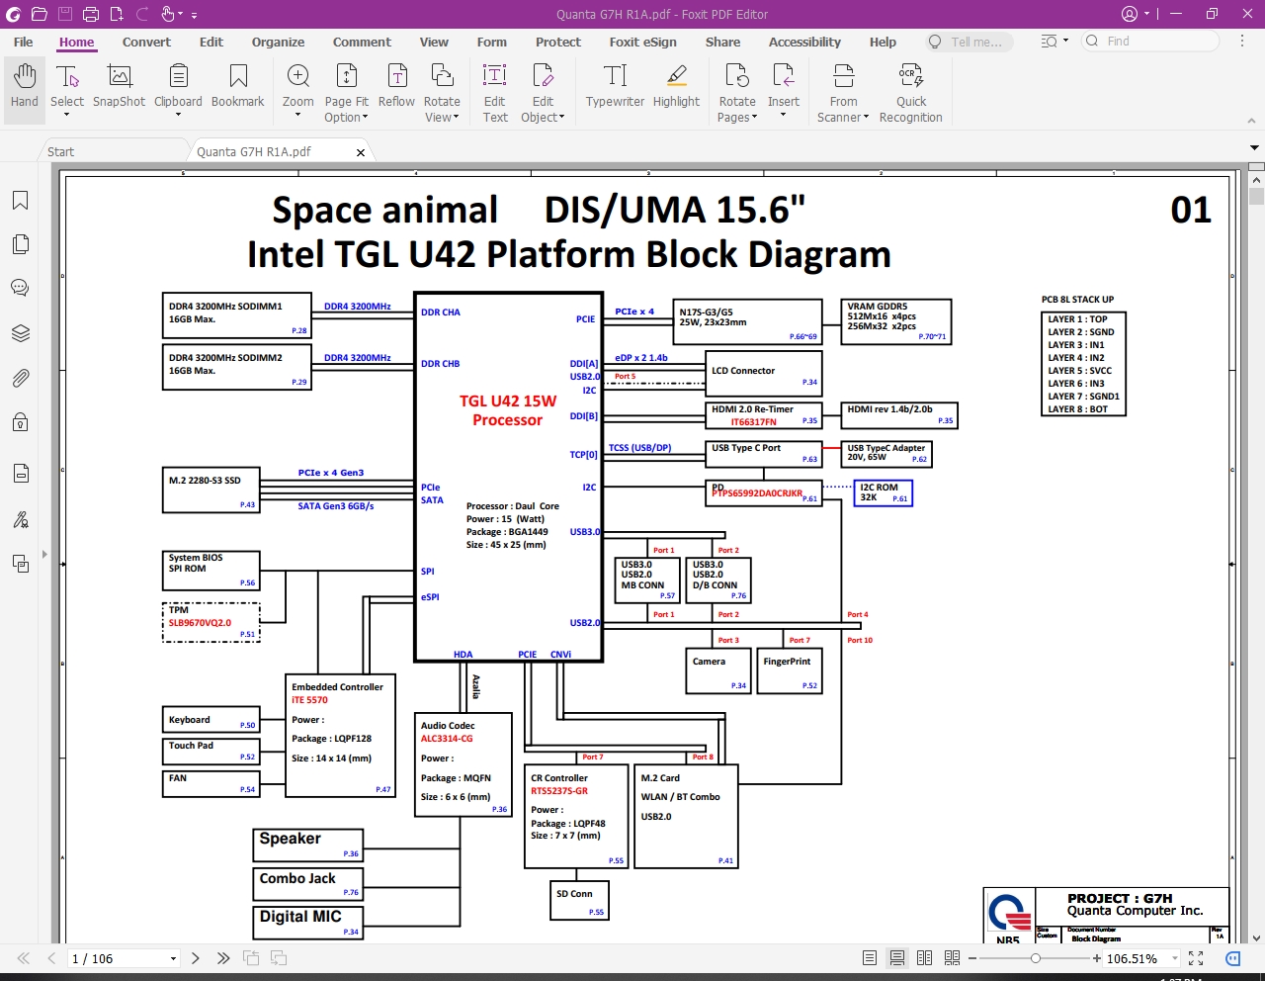
Task: Open the Organize ribbon tab
Action: point(278,42)
